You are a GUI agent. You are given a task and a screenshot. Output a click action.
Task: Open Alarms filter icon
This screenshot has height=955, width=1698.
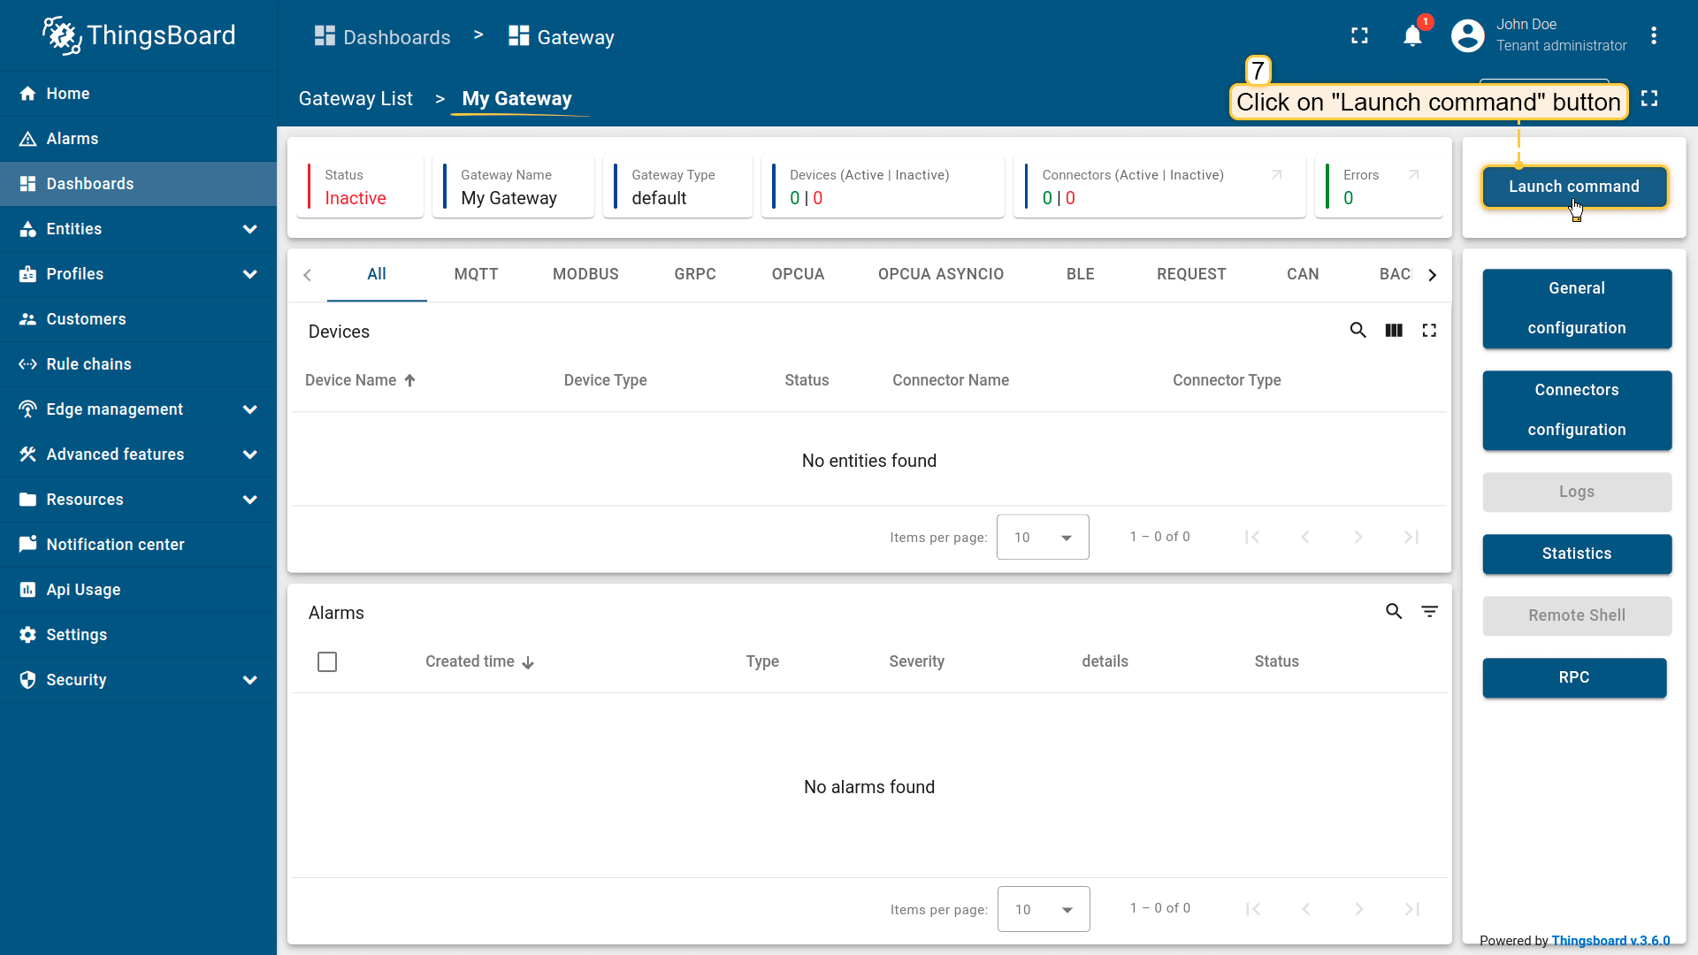pyautogui.click(x=1429, y=612)
